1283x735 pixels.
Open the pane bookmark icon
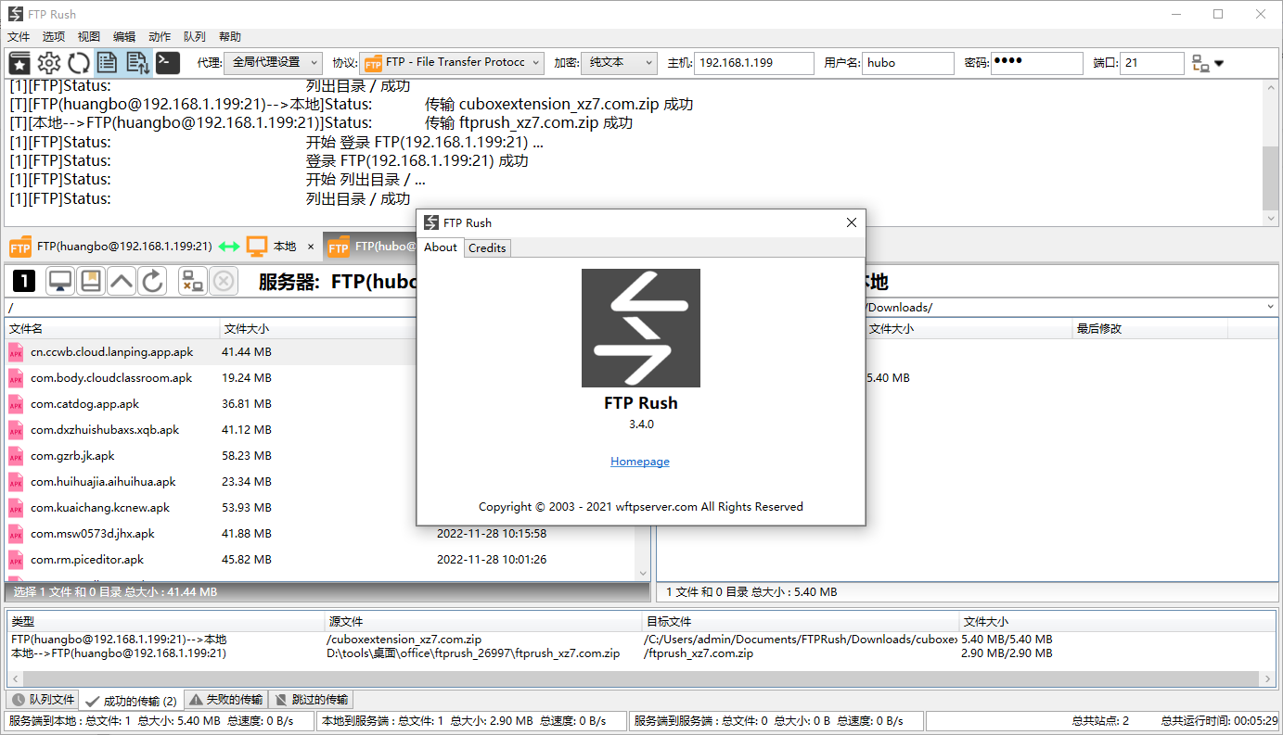[x=91, y=281]
